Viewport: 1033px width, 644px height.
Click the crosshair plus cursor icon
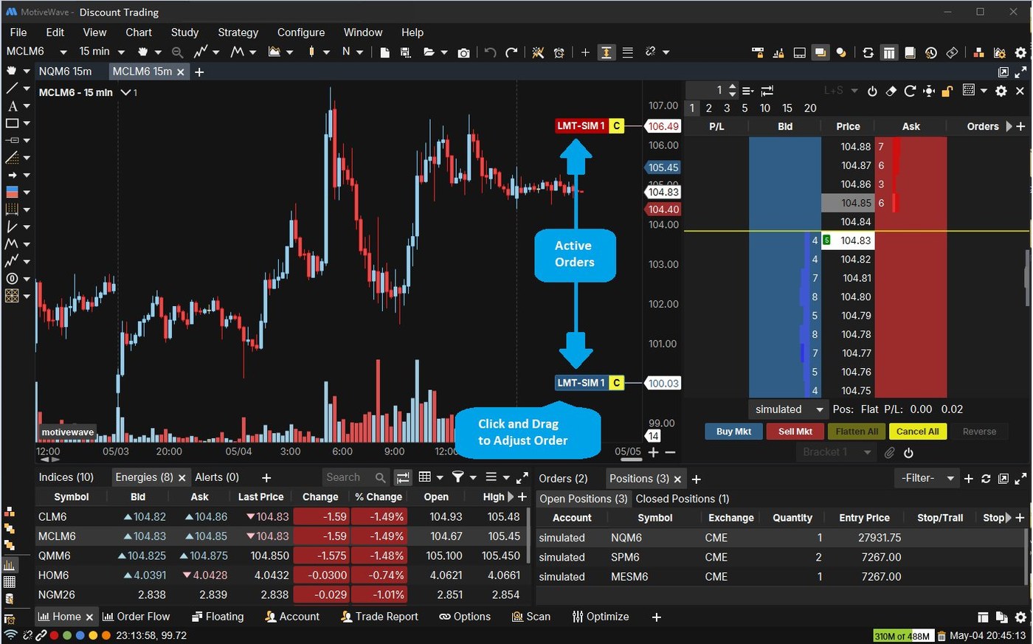585,52
